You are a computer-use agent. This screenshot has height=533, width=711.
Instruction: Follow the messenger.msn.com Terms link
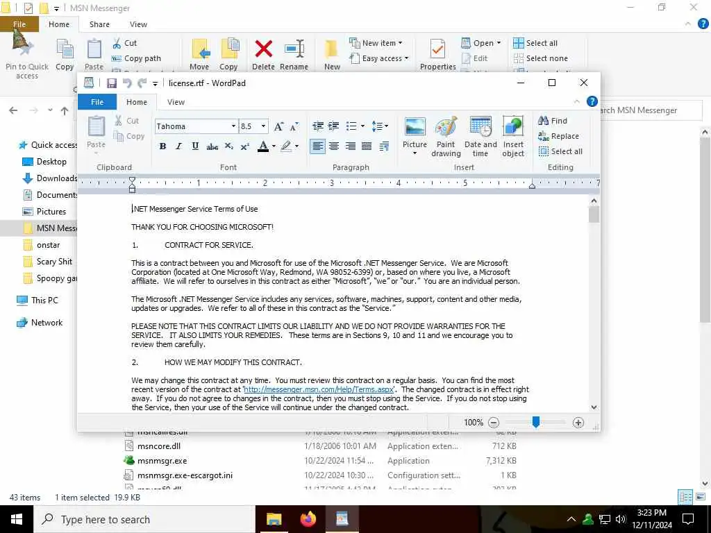pos(319,389)
